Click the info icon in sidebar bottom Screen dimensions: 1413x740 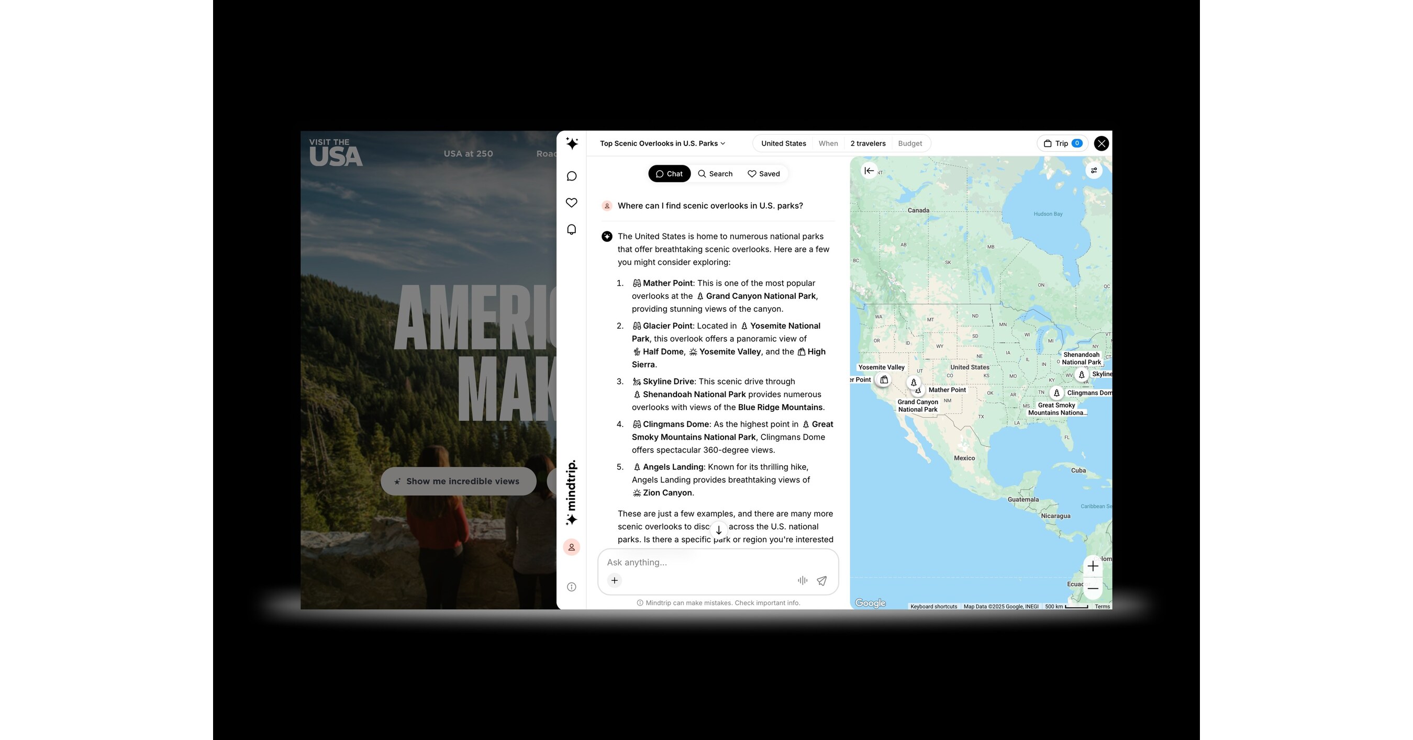(x=572, y=587)
